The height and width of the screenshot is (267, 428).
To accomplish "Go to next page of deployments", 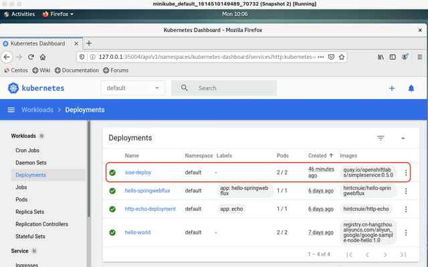I will (x=385, y=254).
